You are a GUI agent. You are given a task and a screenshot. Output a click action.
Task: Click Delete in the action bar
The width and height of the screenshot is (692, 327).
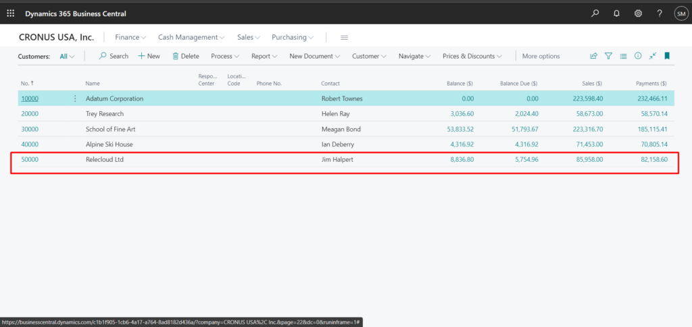pos(186,57)
